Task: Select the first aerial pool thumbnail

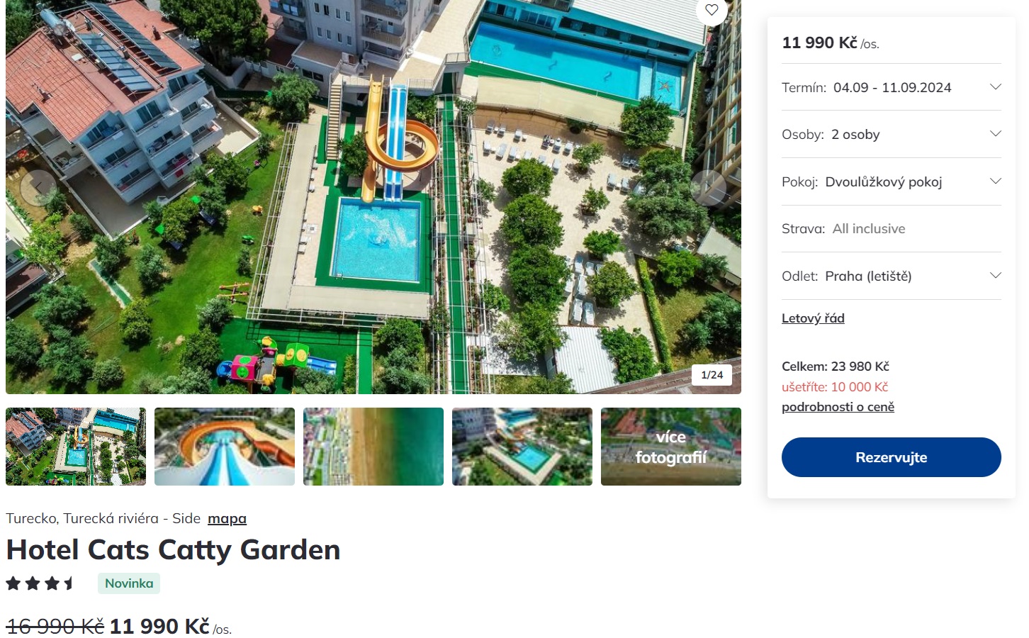Action: 76,447
